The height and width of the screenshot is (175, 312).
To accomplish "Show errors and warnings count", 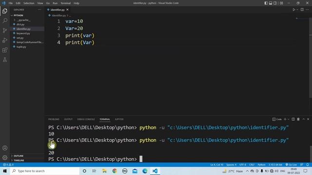I will tap(8, 165).
